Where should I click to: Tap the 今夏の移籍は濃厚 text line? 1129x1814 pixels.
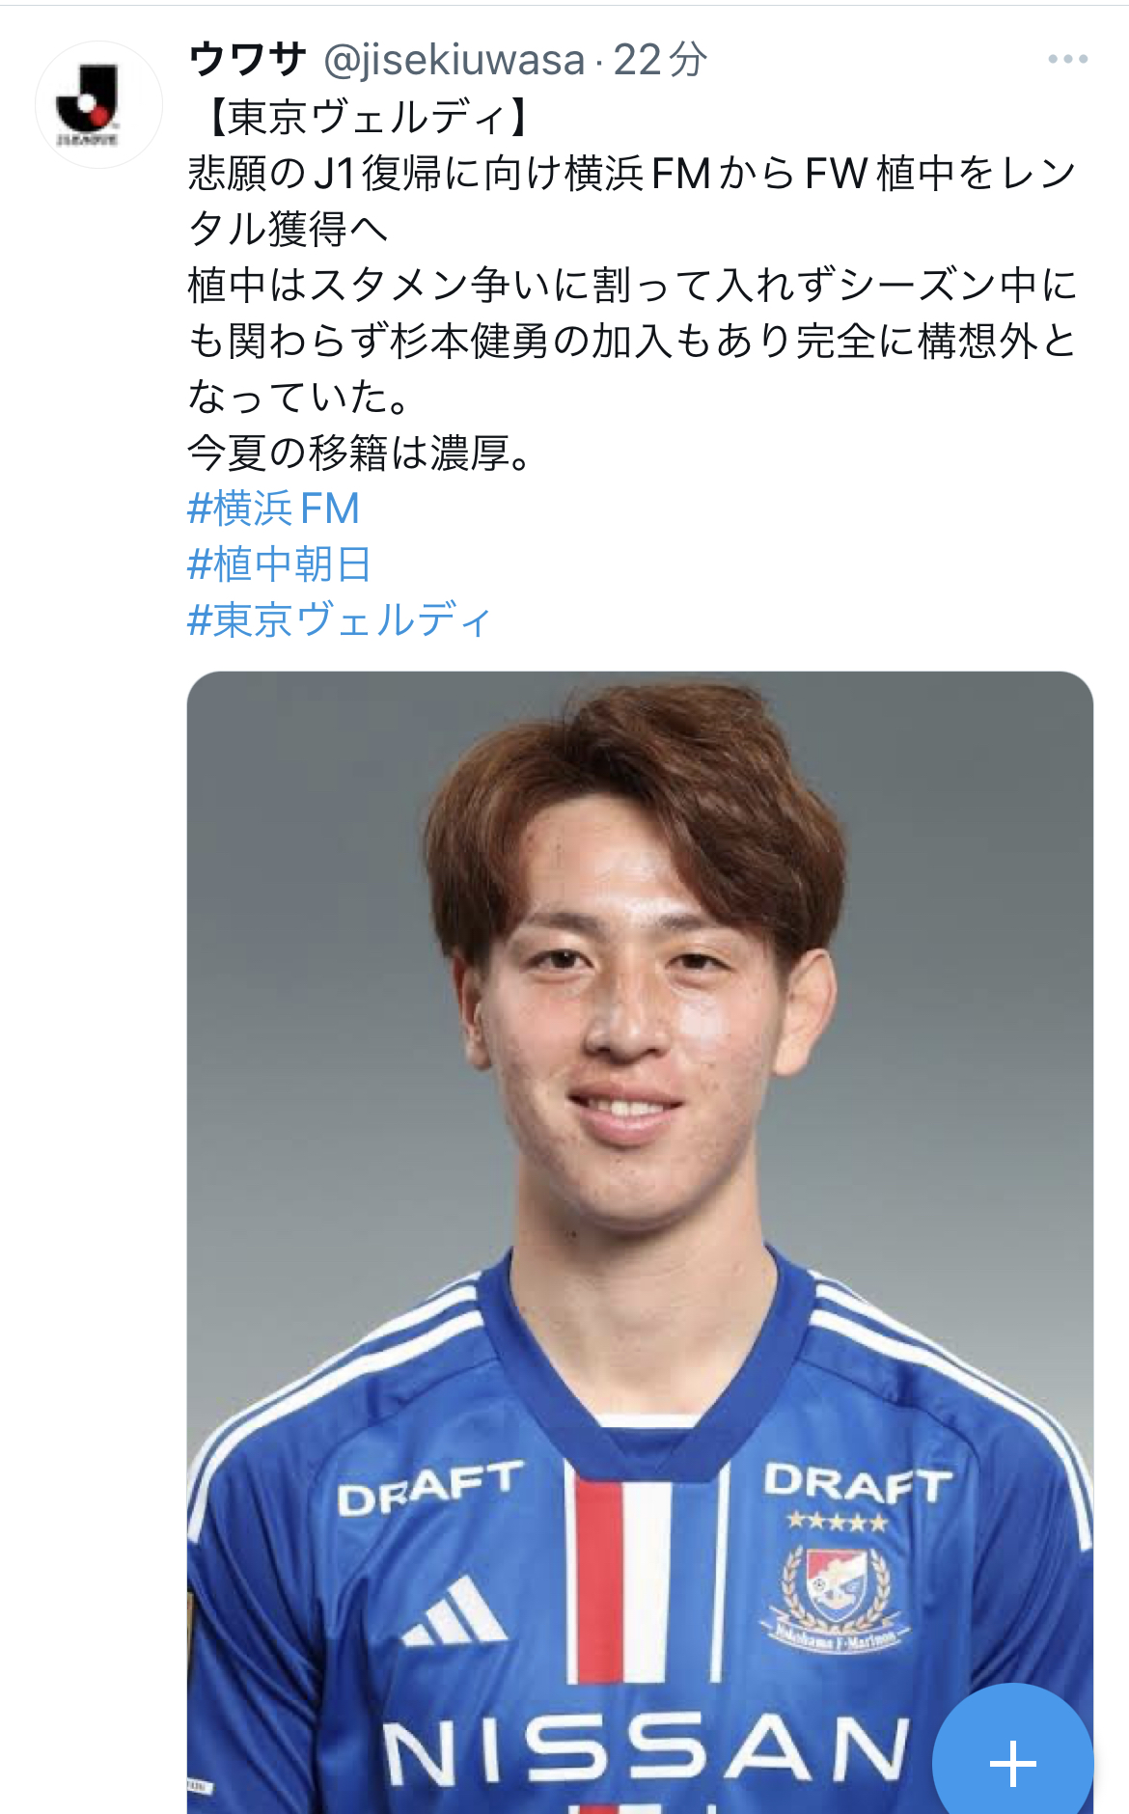click(361, 453)
